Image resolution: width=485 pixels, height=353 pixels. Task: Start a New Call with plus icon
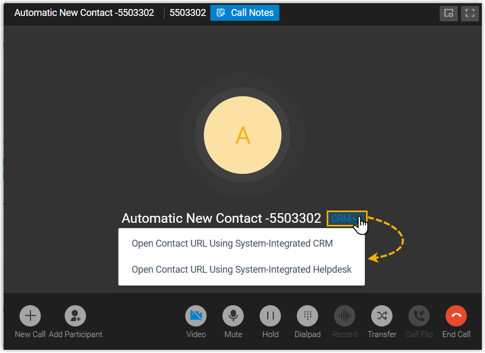point(30,316)
